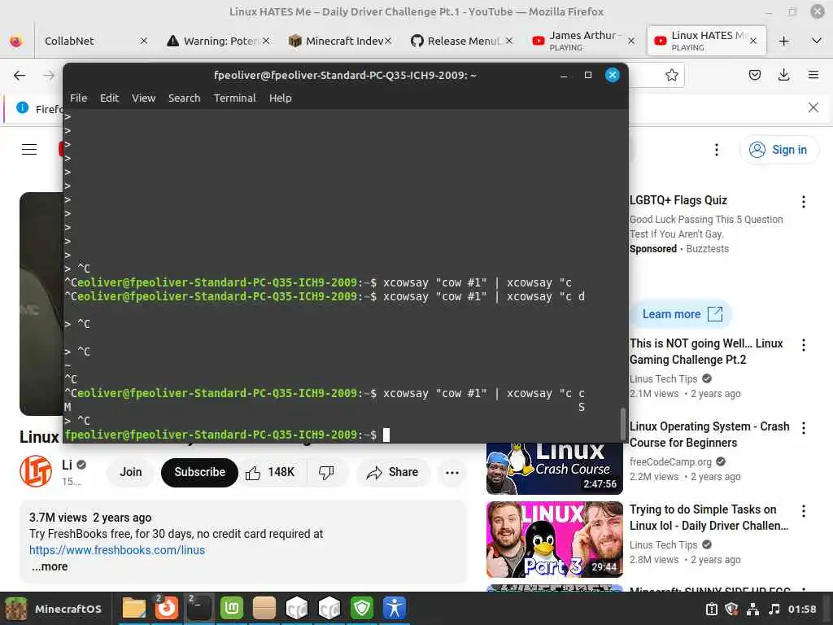The image size is (833, 625).
Task: Dislike the video with thumbs down
Action: pyautogui.click(x=326, y=472)
